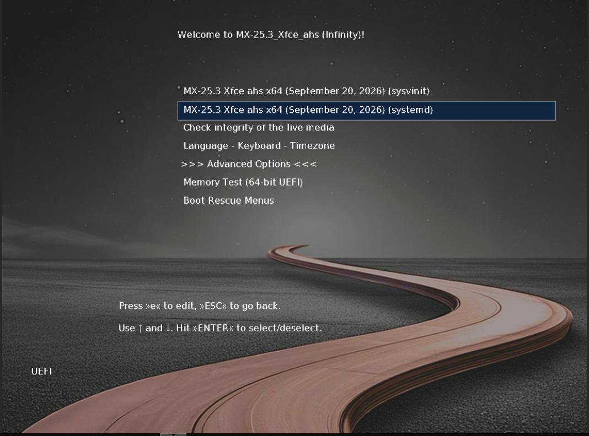
Task: Click the Welcome to MX-25.3_Xfce_ahs title
Action: coord(271,35)
